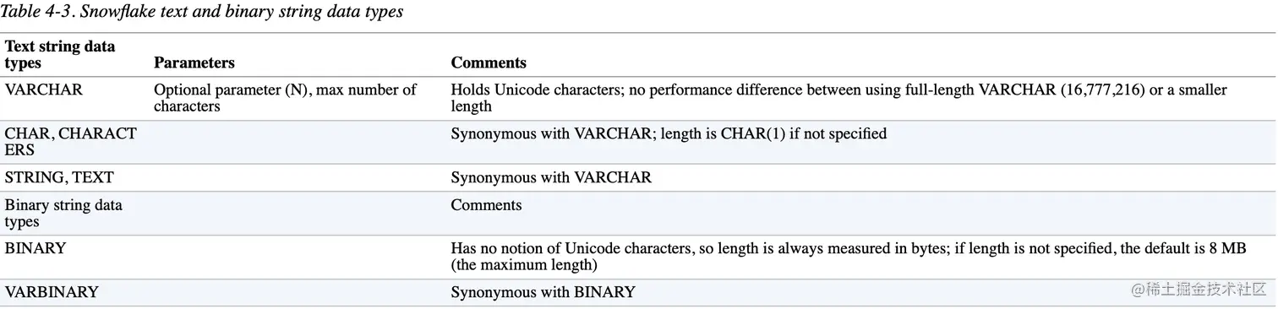Click the empty Parameters cell in BINARY row
Viewport: 1278px width, 309px height.
[298, 257]
